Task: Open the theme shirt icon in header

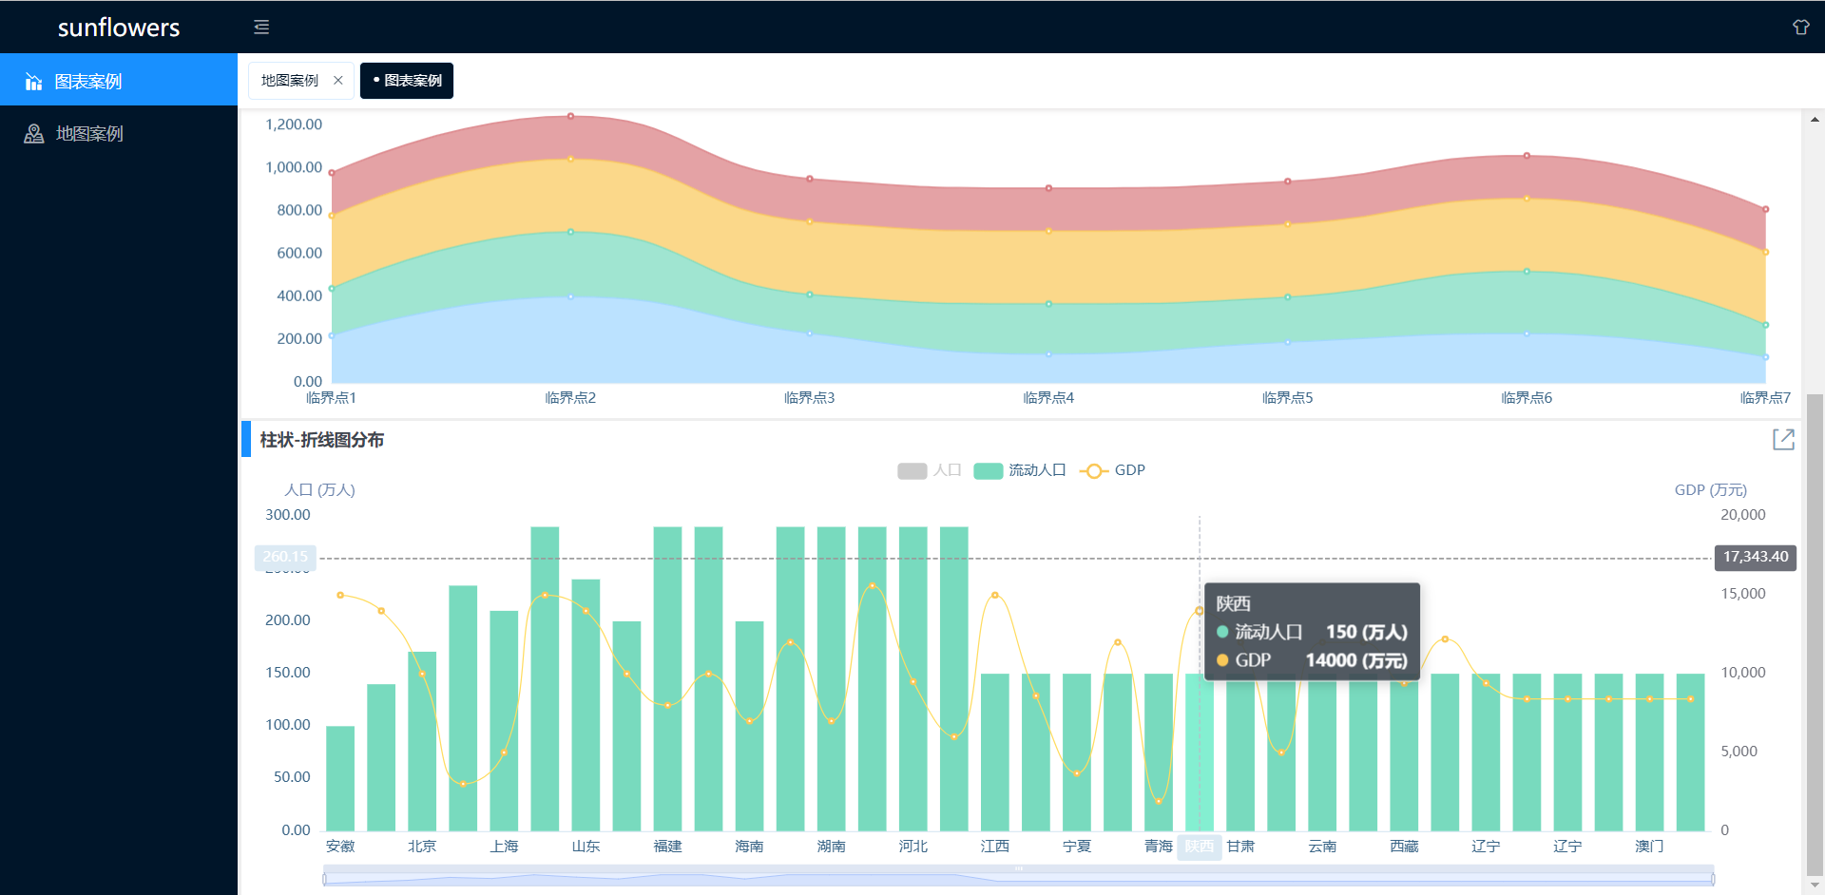Action: [1800, 28]
